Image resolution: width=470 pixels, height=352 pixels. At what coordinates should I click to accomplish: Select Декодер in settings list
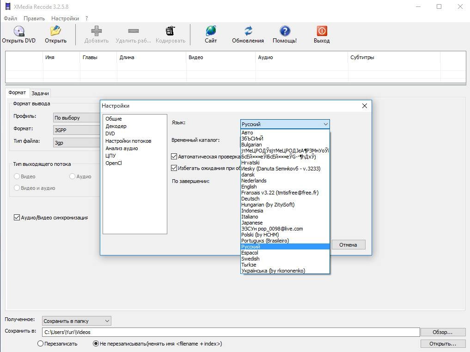point(116,126)
